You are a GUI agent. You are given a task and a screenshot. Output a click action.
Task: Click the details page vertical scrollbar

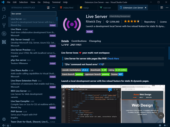[x=169, y=53]
